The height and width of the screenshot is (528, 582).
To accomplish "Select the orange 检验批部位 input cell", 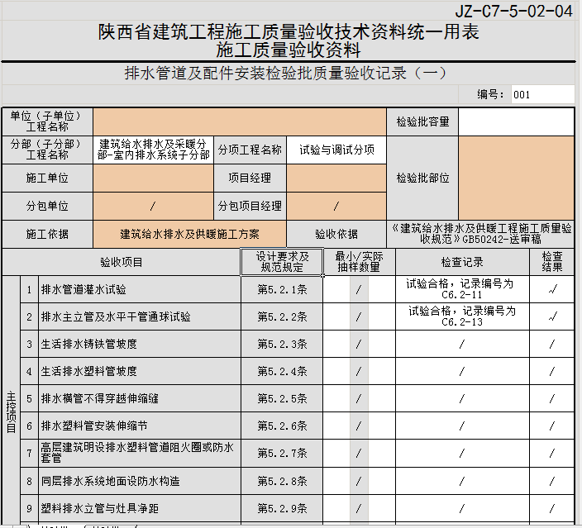I will point(517,178).
